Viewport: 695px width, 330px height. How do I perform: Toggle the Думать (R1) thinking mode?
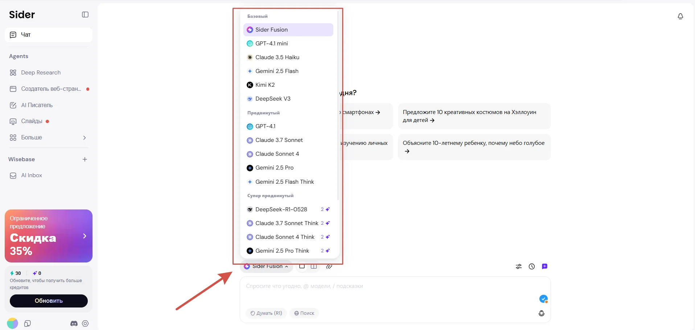pyautogui.click(x=266, y=313)
